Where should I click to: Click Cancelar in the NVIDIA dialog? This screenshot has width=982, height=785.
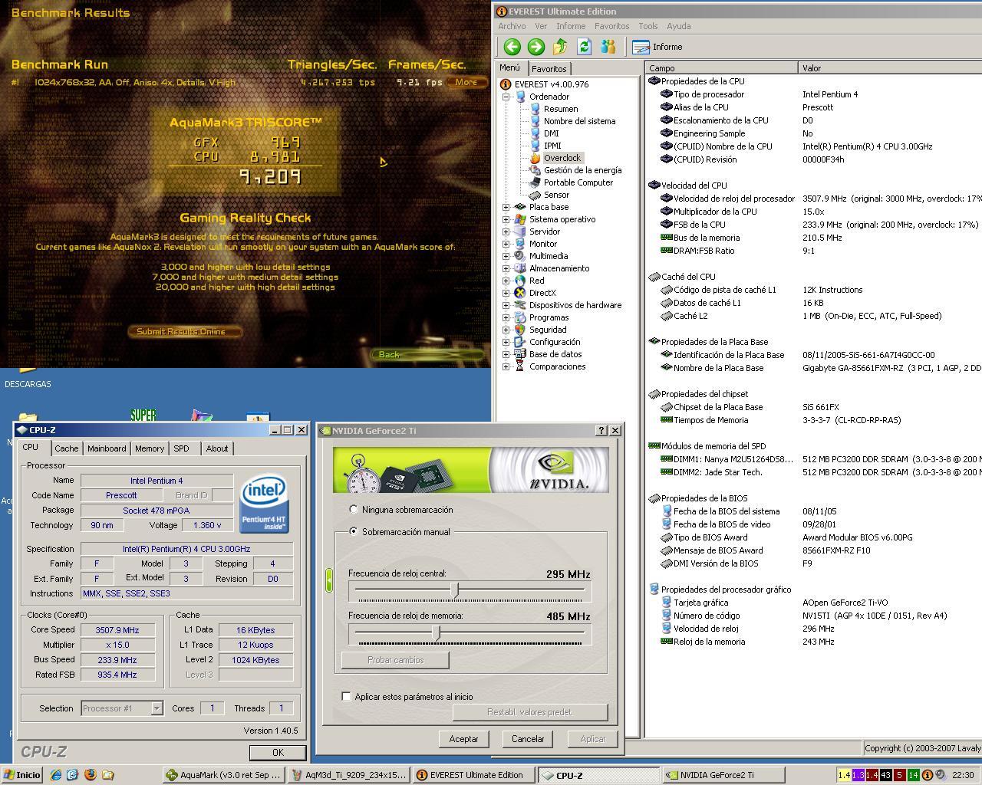coord(528,739)
